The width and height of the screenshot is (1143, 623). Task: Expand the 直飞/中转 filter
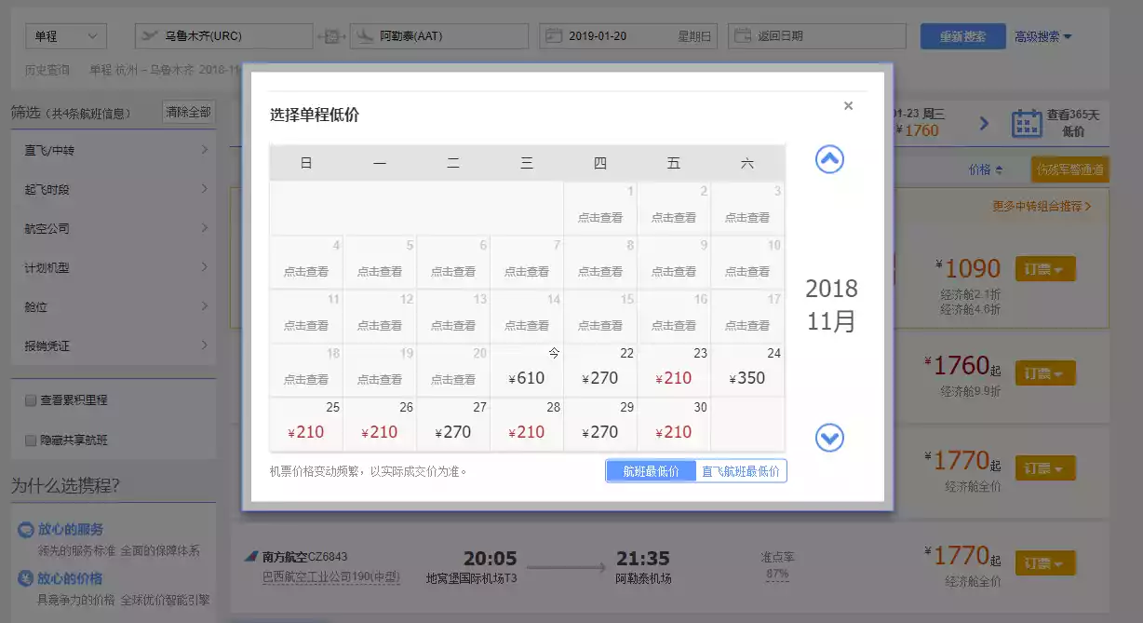click(x=114, y=150)
